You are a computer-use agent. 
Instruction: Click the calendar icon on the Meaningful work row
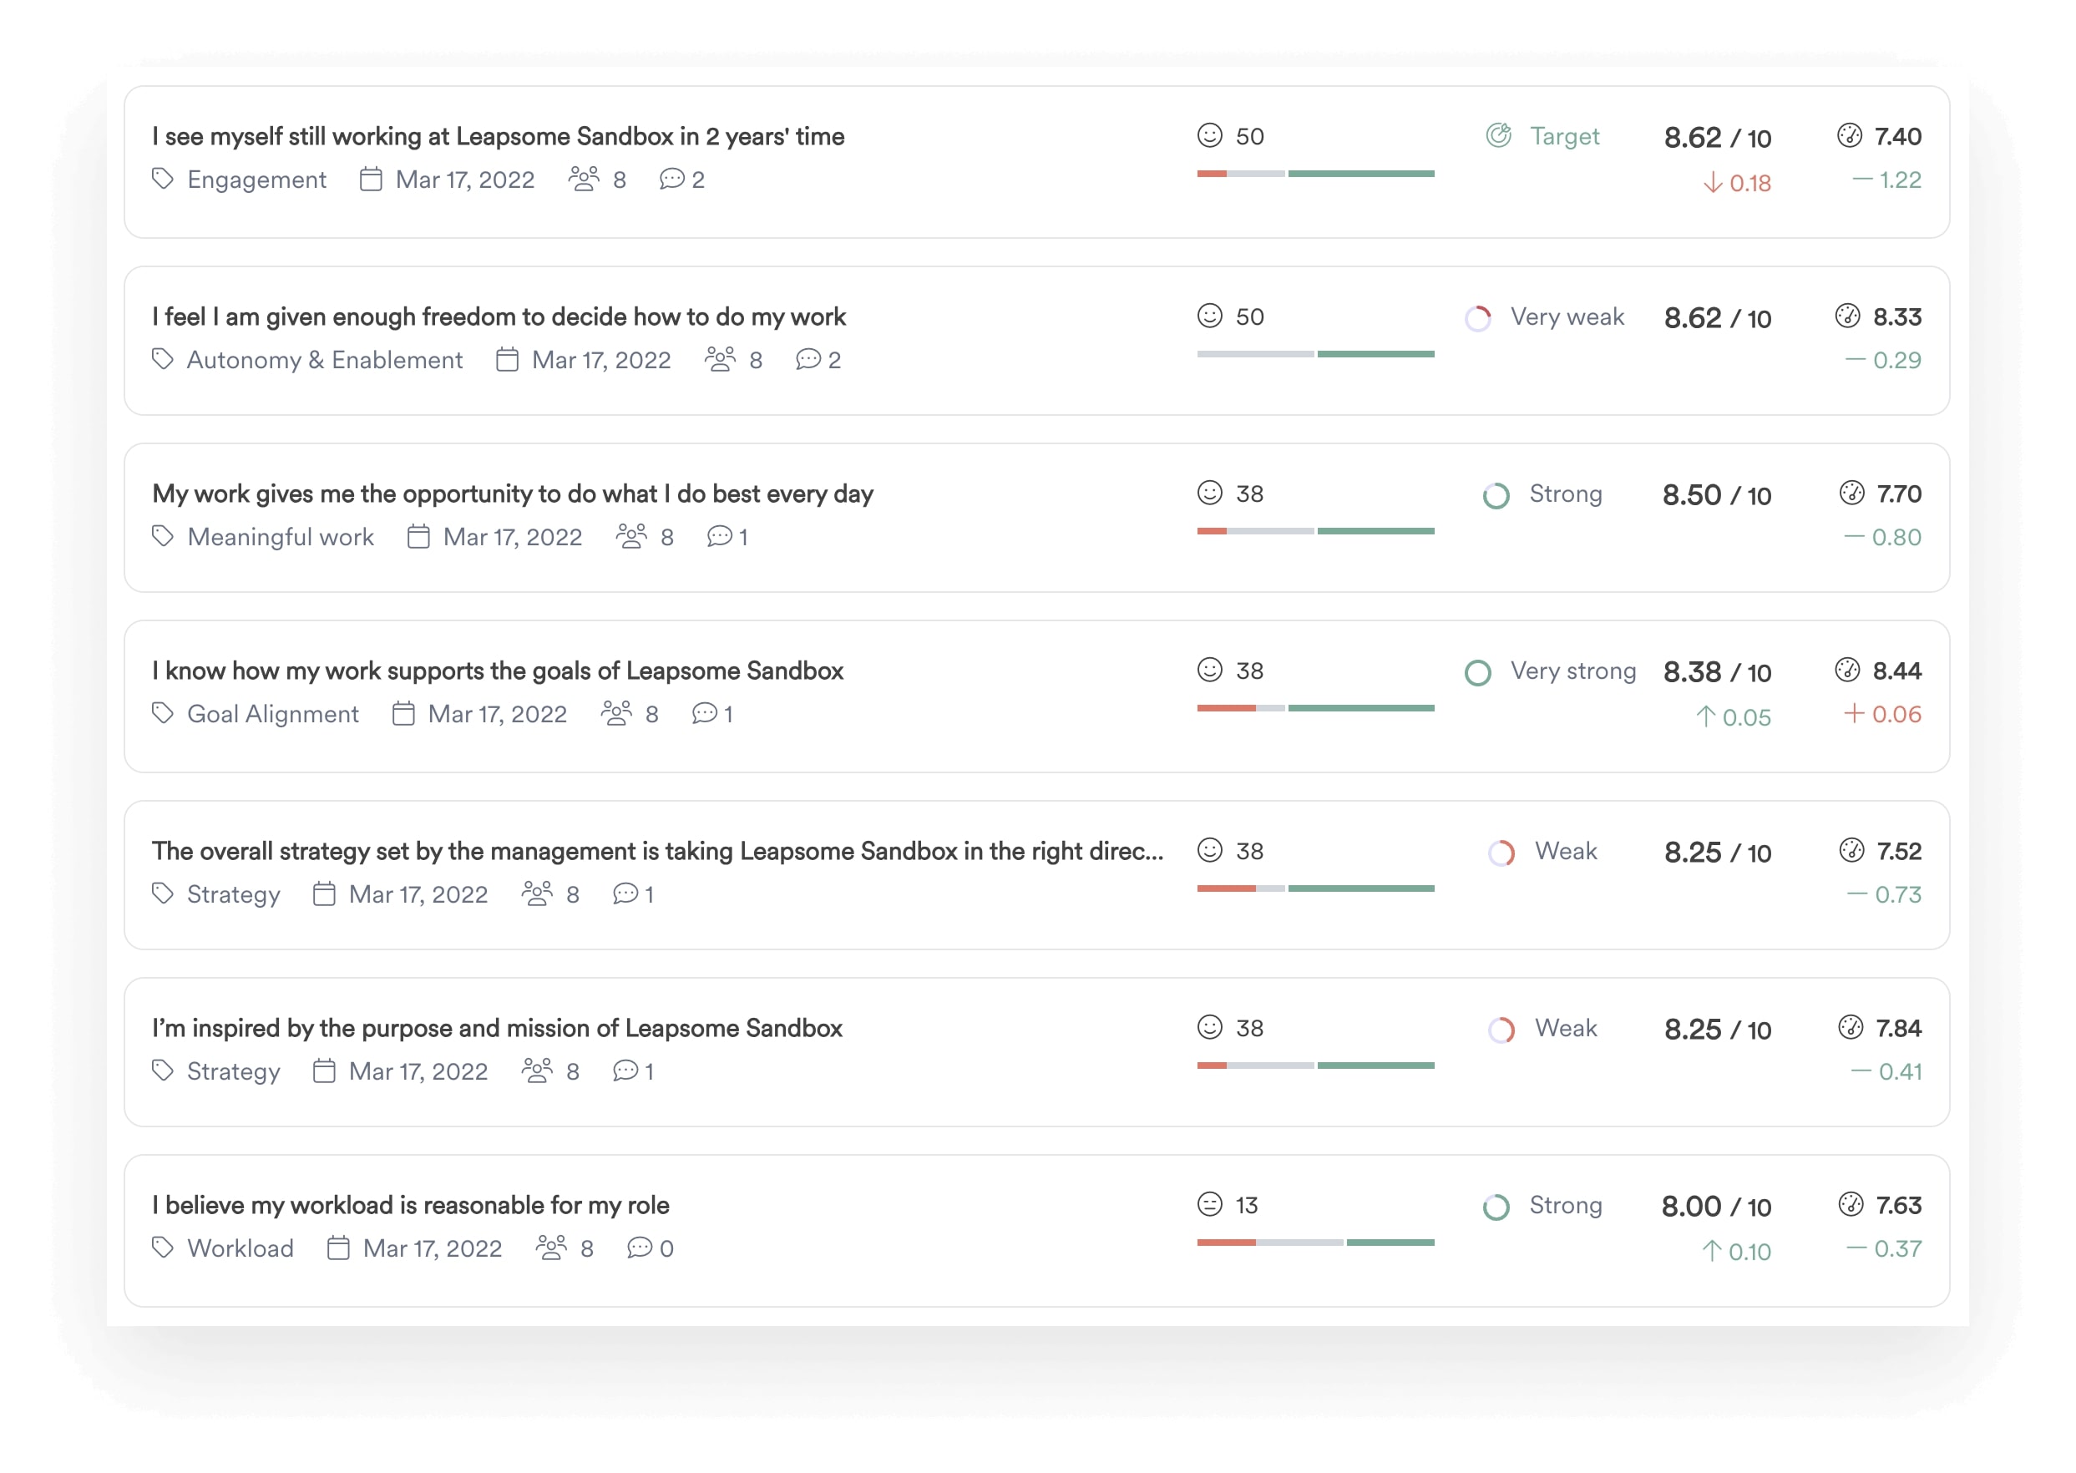pos(418,537)
